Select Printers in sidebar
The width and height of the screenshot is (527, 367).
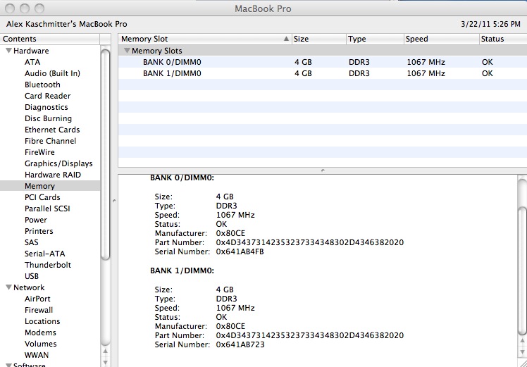39,231
